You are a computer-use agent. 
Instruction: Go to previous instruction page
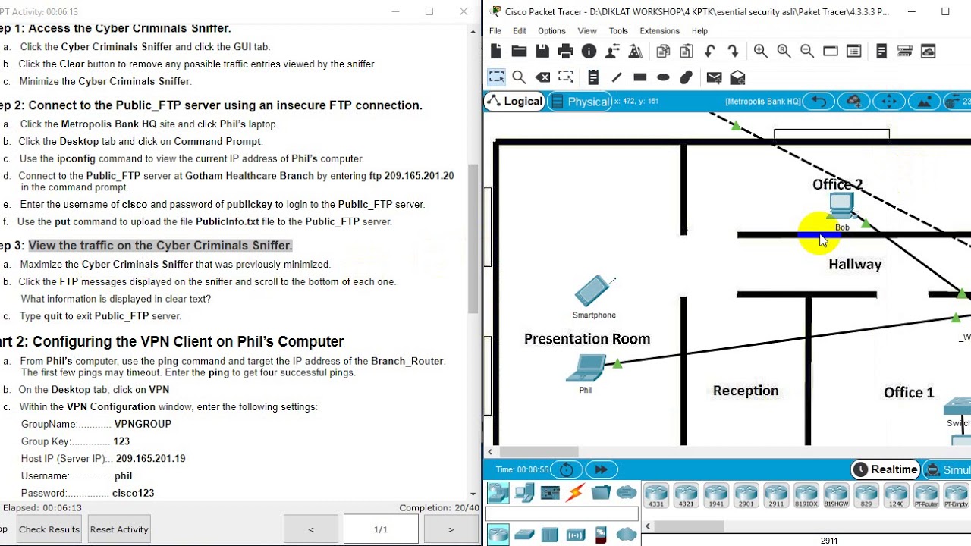click(311, 529)
